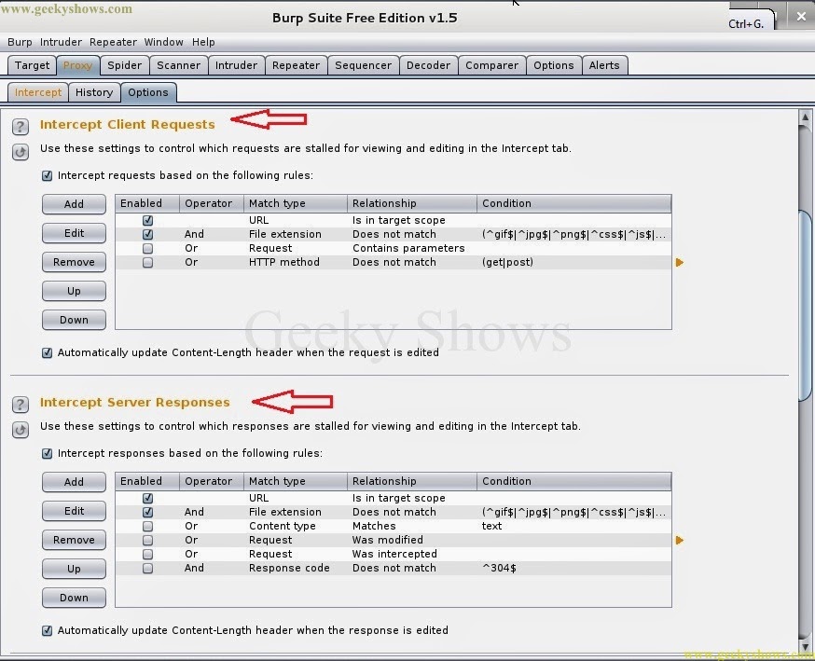Click Add for client request rules
This screenshot has height=661, width=815.
pyautogui.click(x=74, y=204)
